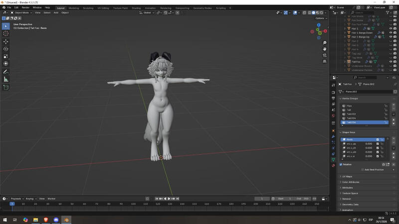
Task: Open the timeline Playback menu button
Action: 17,199
